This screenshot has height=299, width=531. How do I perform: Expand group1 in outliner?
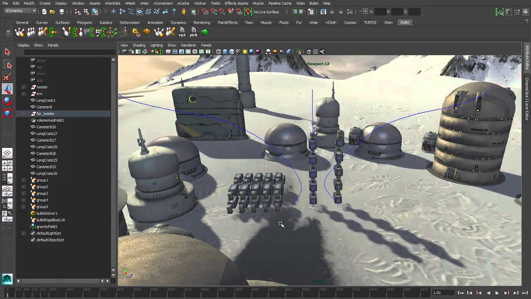click(24, 180)
